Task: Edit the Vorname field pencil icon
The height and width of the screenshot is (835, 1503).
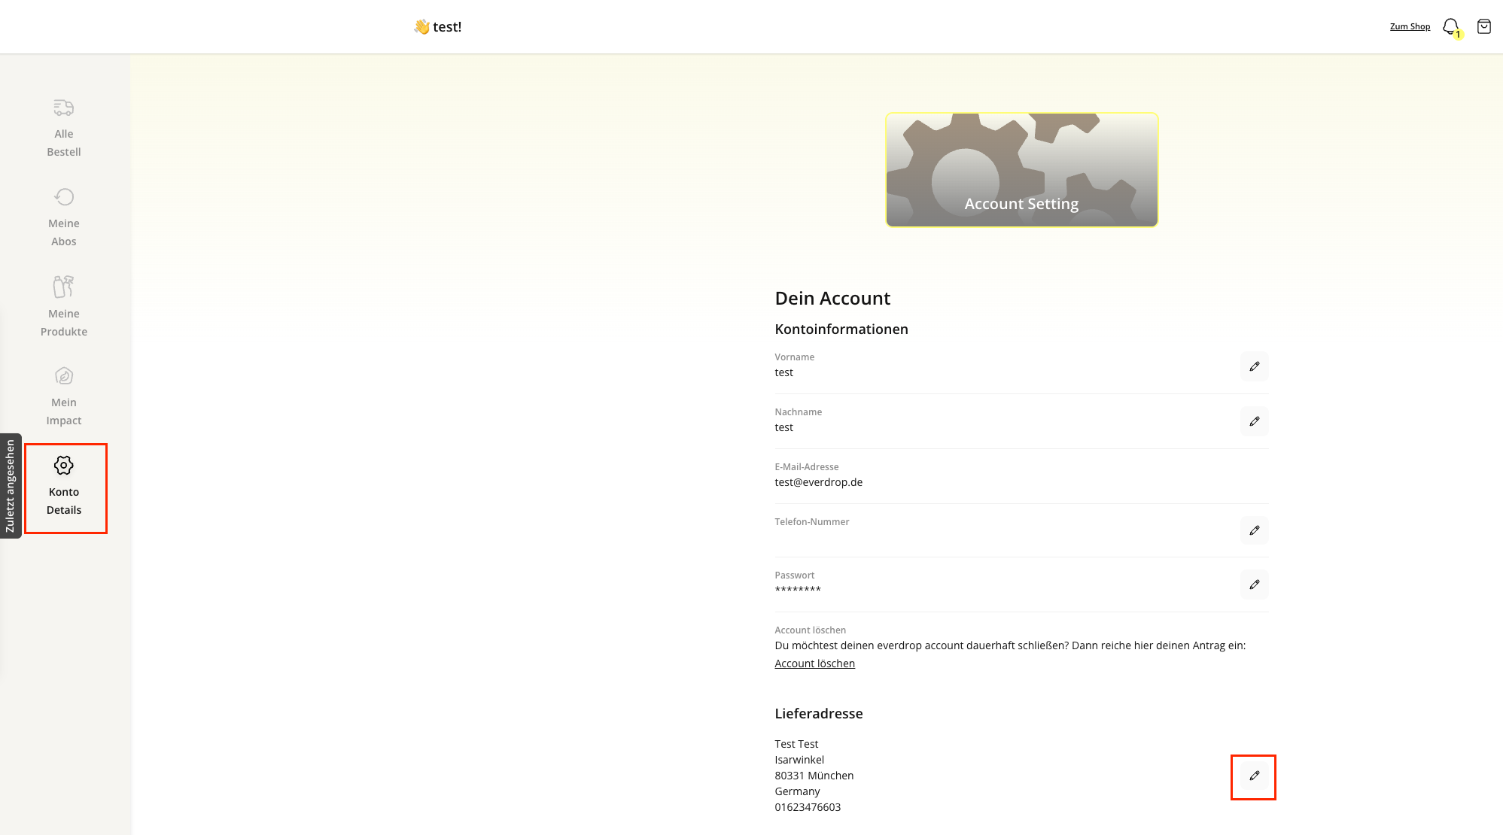Action: pyautogui.click(x=1254, y=366)
